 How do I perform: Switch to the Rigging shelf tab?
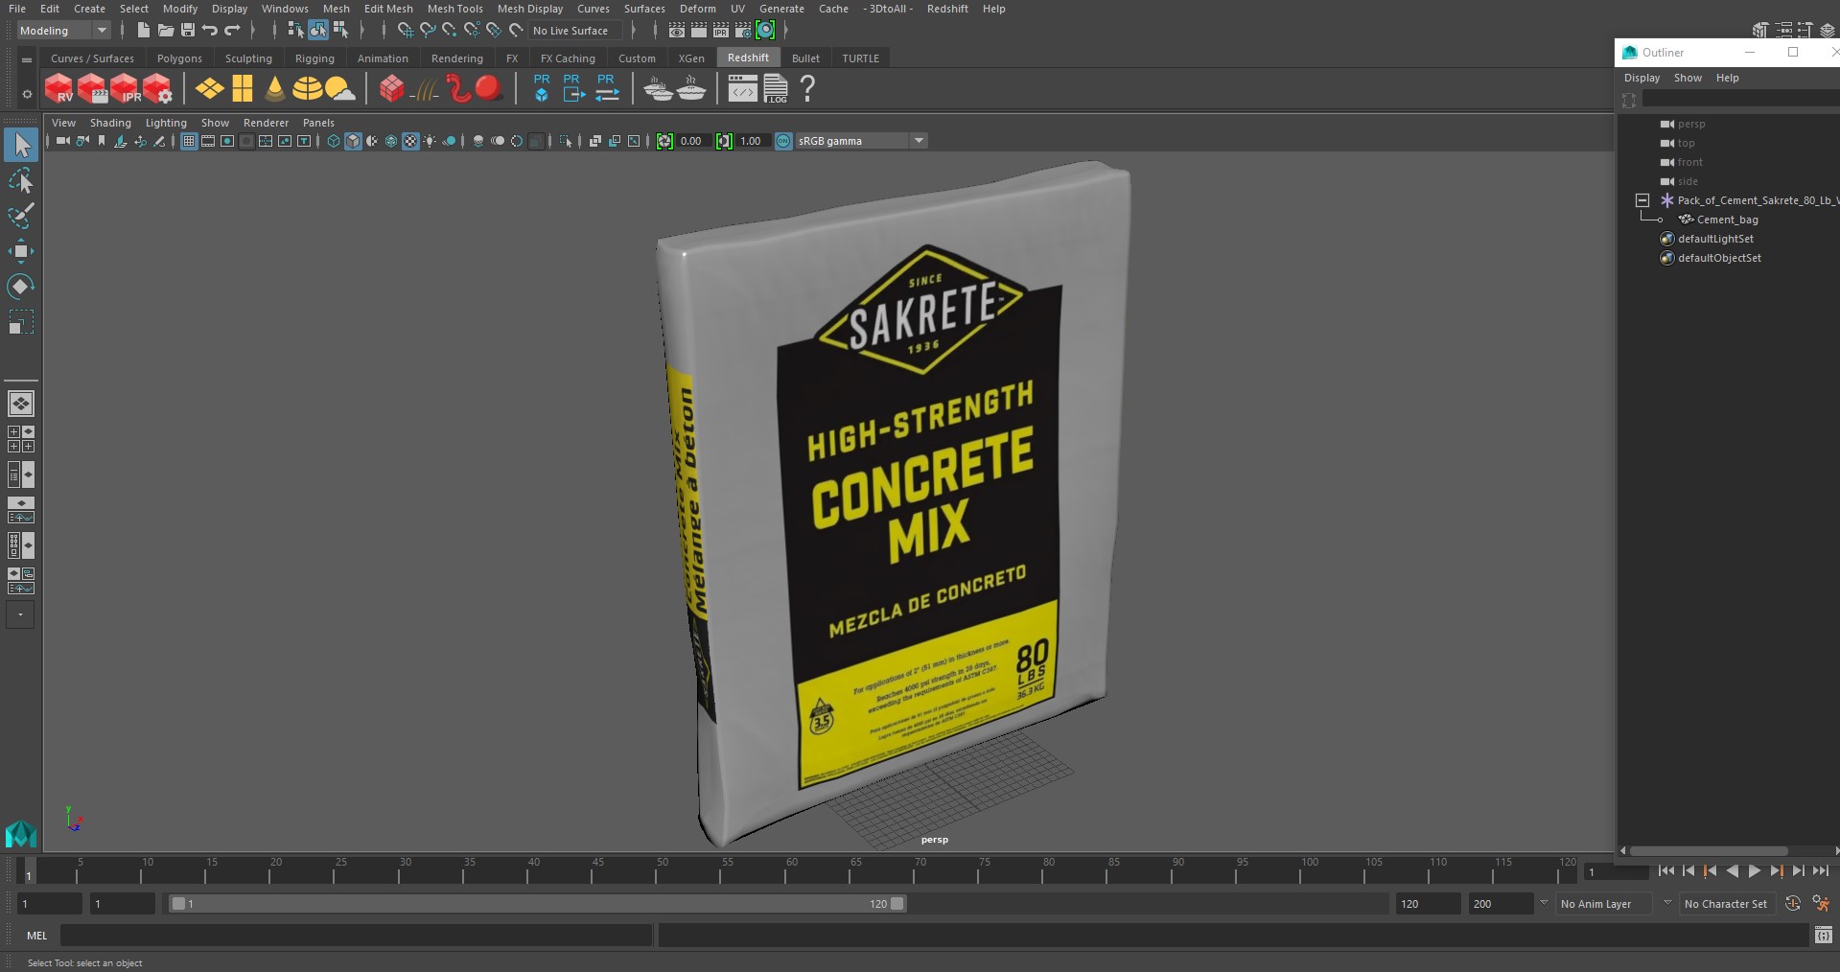314,58
